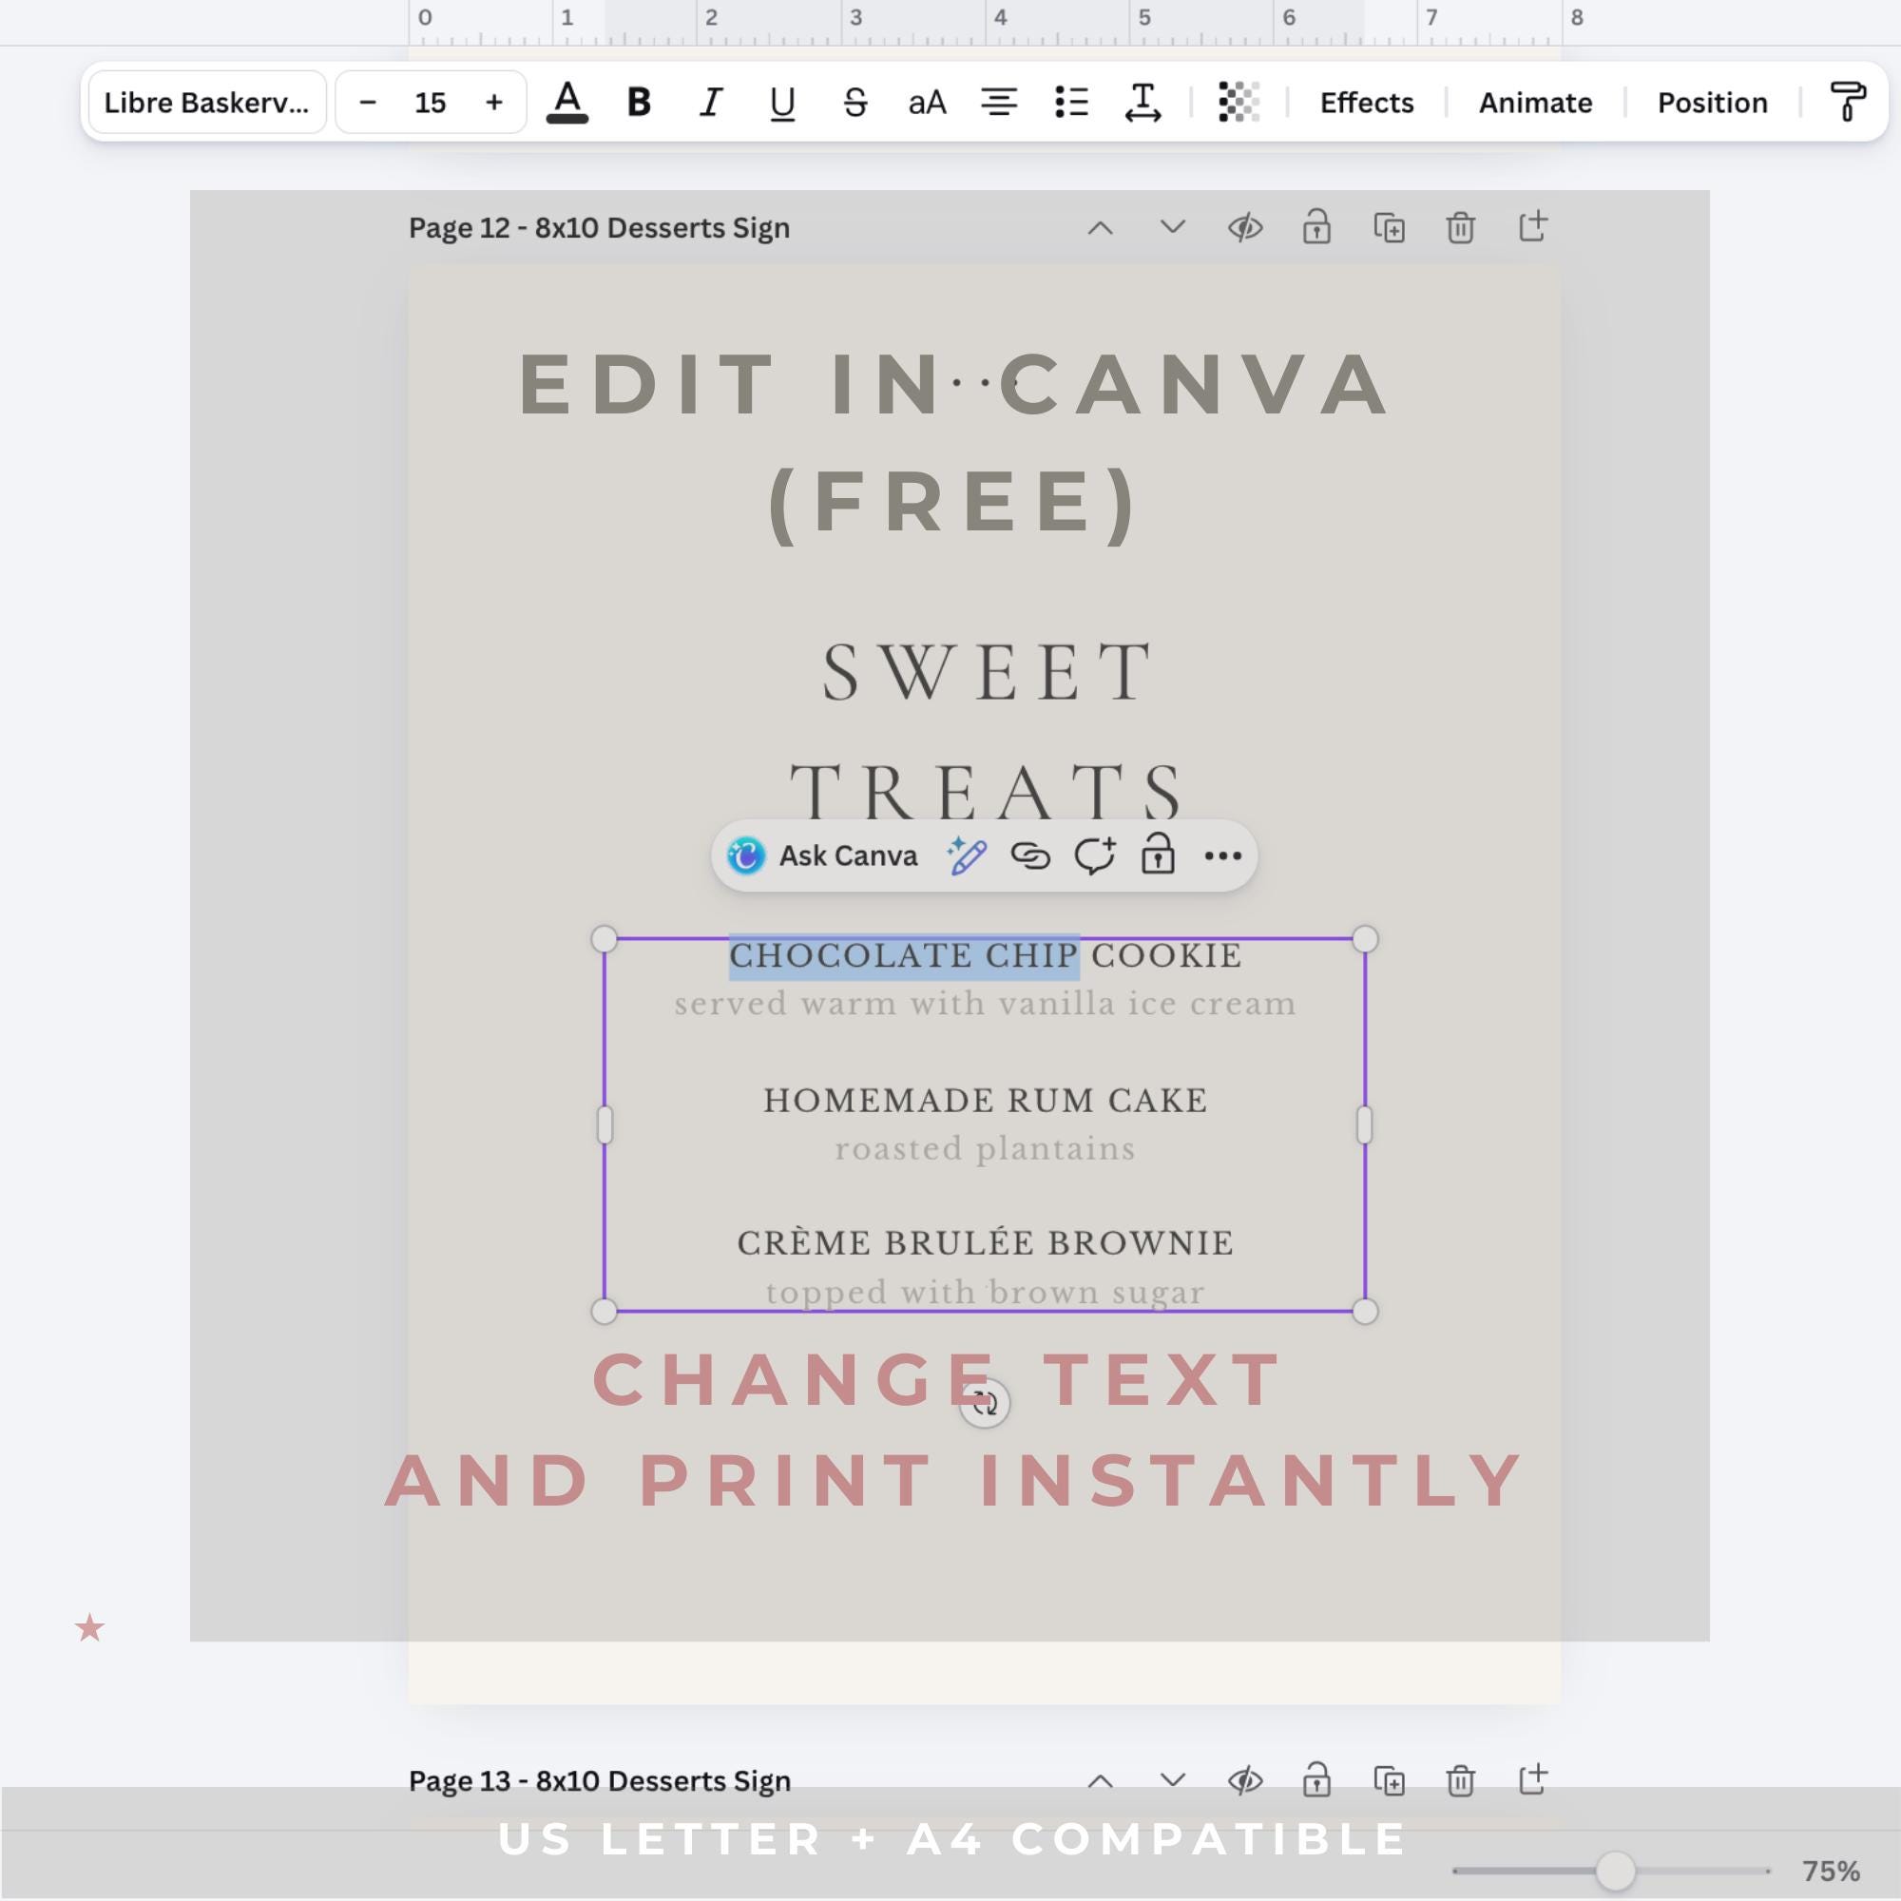Move Page 12 down with chevron

pos(1173,228)
